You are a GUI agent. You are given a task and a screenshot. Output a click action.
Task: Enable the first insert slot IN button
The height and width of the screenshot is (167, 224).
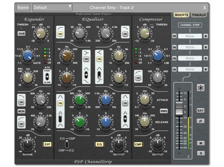point(175,36)
